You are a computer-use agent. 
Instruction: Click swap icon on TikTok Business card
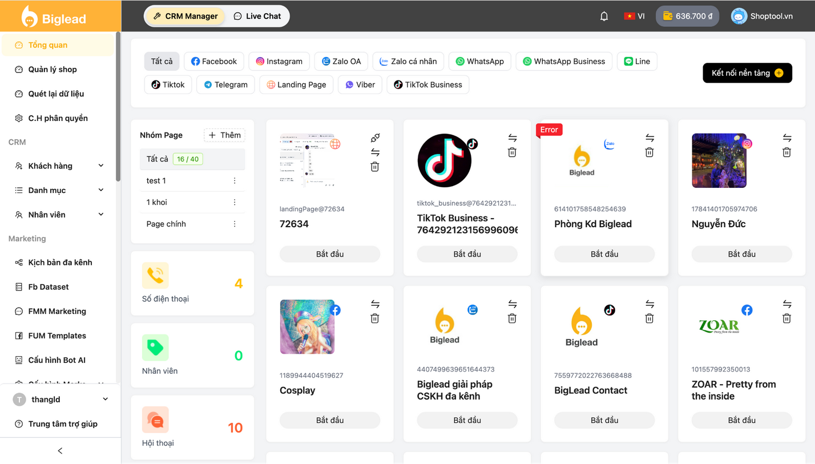(x=513, y=138)
